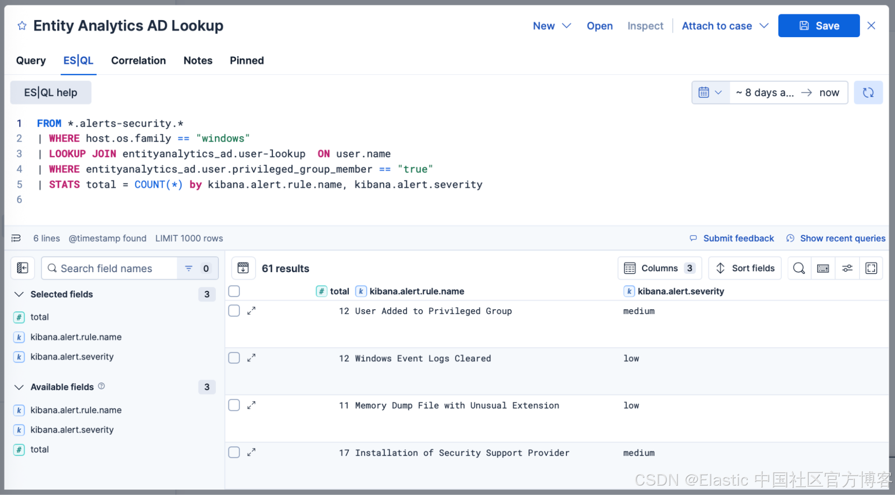Open display settings sliders icon
The height and width of the screenshot is (495, 895).
pyautogui.click(x=847, y=268)
